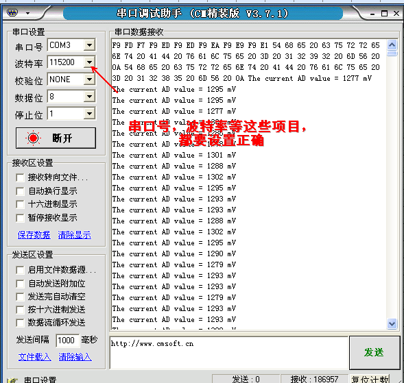Minimize the serial assistant window
Screen dimensions: 404x383
[x=372, y=14]
